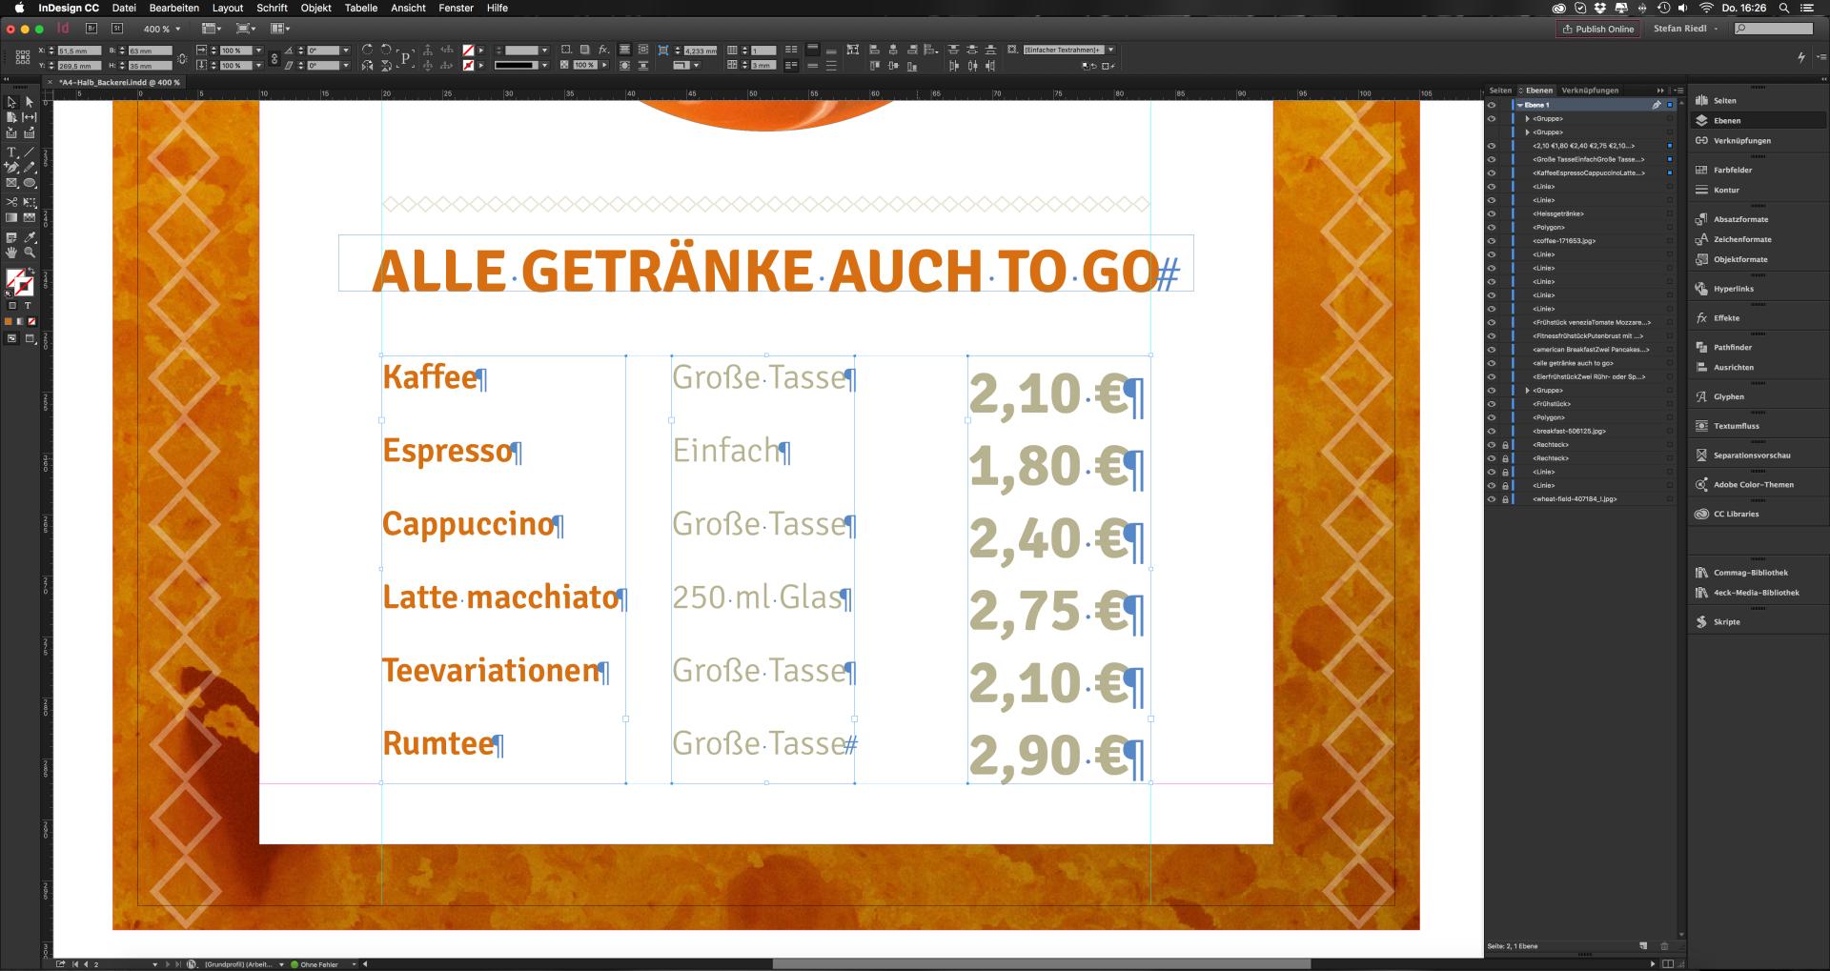The width and height of the screenshot is (1830, 971).
Task: Select the Type tool
Action: [11, 152]
